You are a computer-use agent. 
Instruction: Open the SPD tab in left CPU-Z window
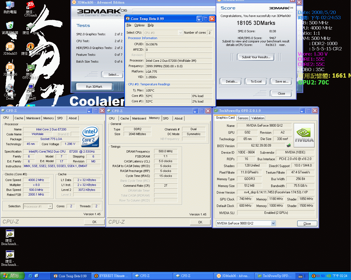(60, 118)
